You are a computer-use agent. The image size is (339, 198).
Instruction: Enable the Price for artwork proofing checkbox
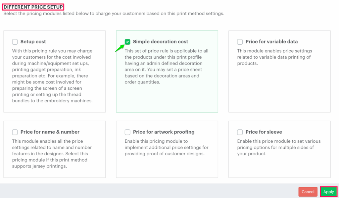tap(127, 132)
